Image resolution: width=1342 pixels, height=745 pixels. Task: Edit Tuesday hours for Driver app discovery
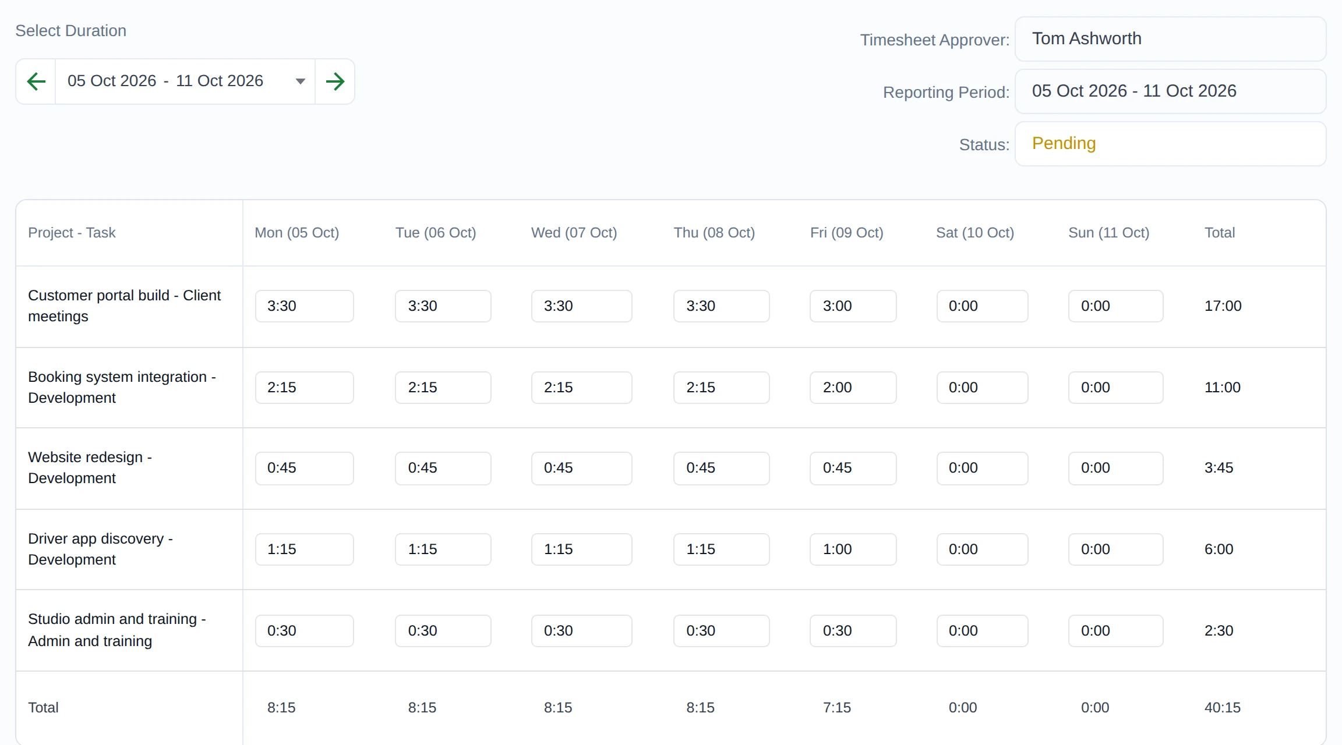pos(443,549)
